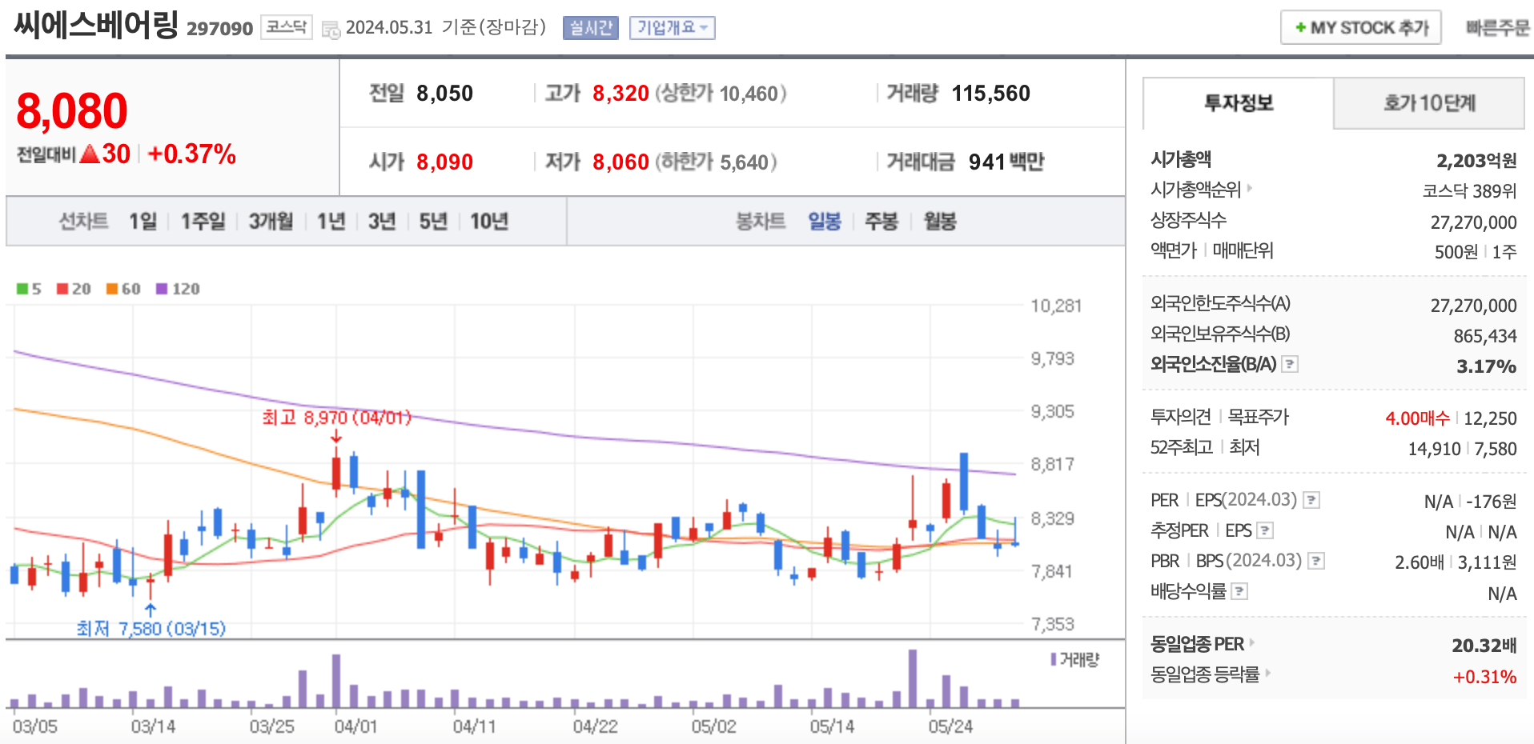Image resolution: width=1534 pixels, height=744 pixels.
Task: Open help icon beside 추정PER EPS
Action: click(x=1265, y=531)
